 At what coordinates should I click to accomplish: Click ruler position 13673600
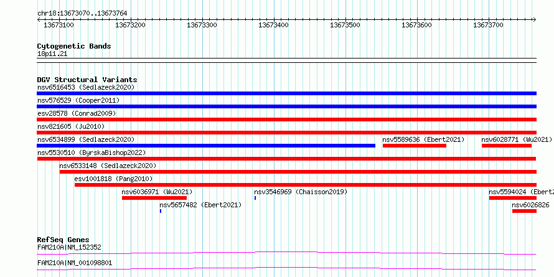click(x=416, y=25)
